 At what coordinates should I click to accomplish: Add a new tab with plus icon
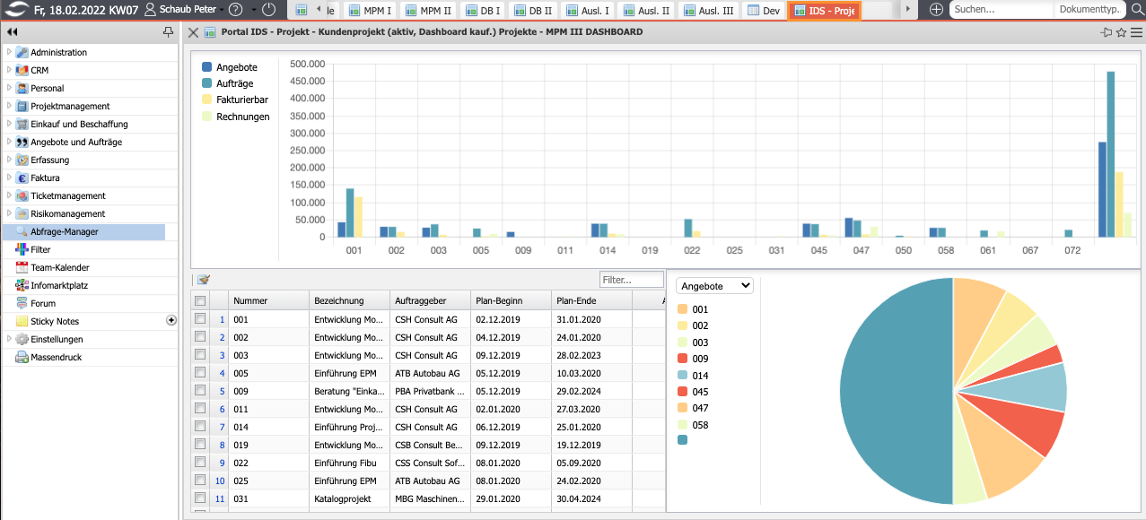(x=936, y=9)
